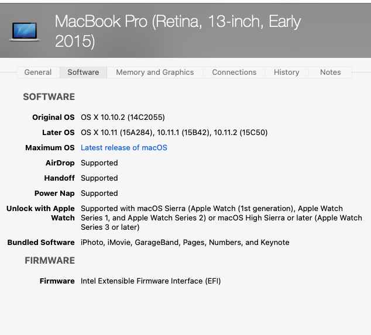Select the AirDrop Supported value

click(99, 163)
